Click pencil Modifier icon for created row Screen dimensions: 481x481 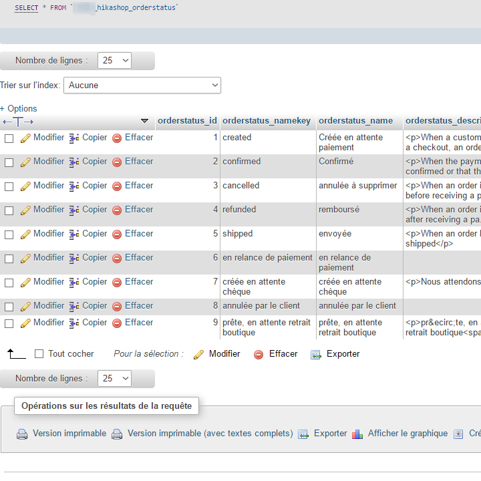pyautogui.click(x=26, y=138)
